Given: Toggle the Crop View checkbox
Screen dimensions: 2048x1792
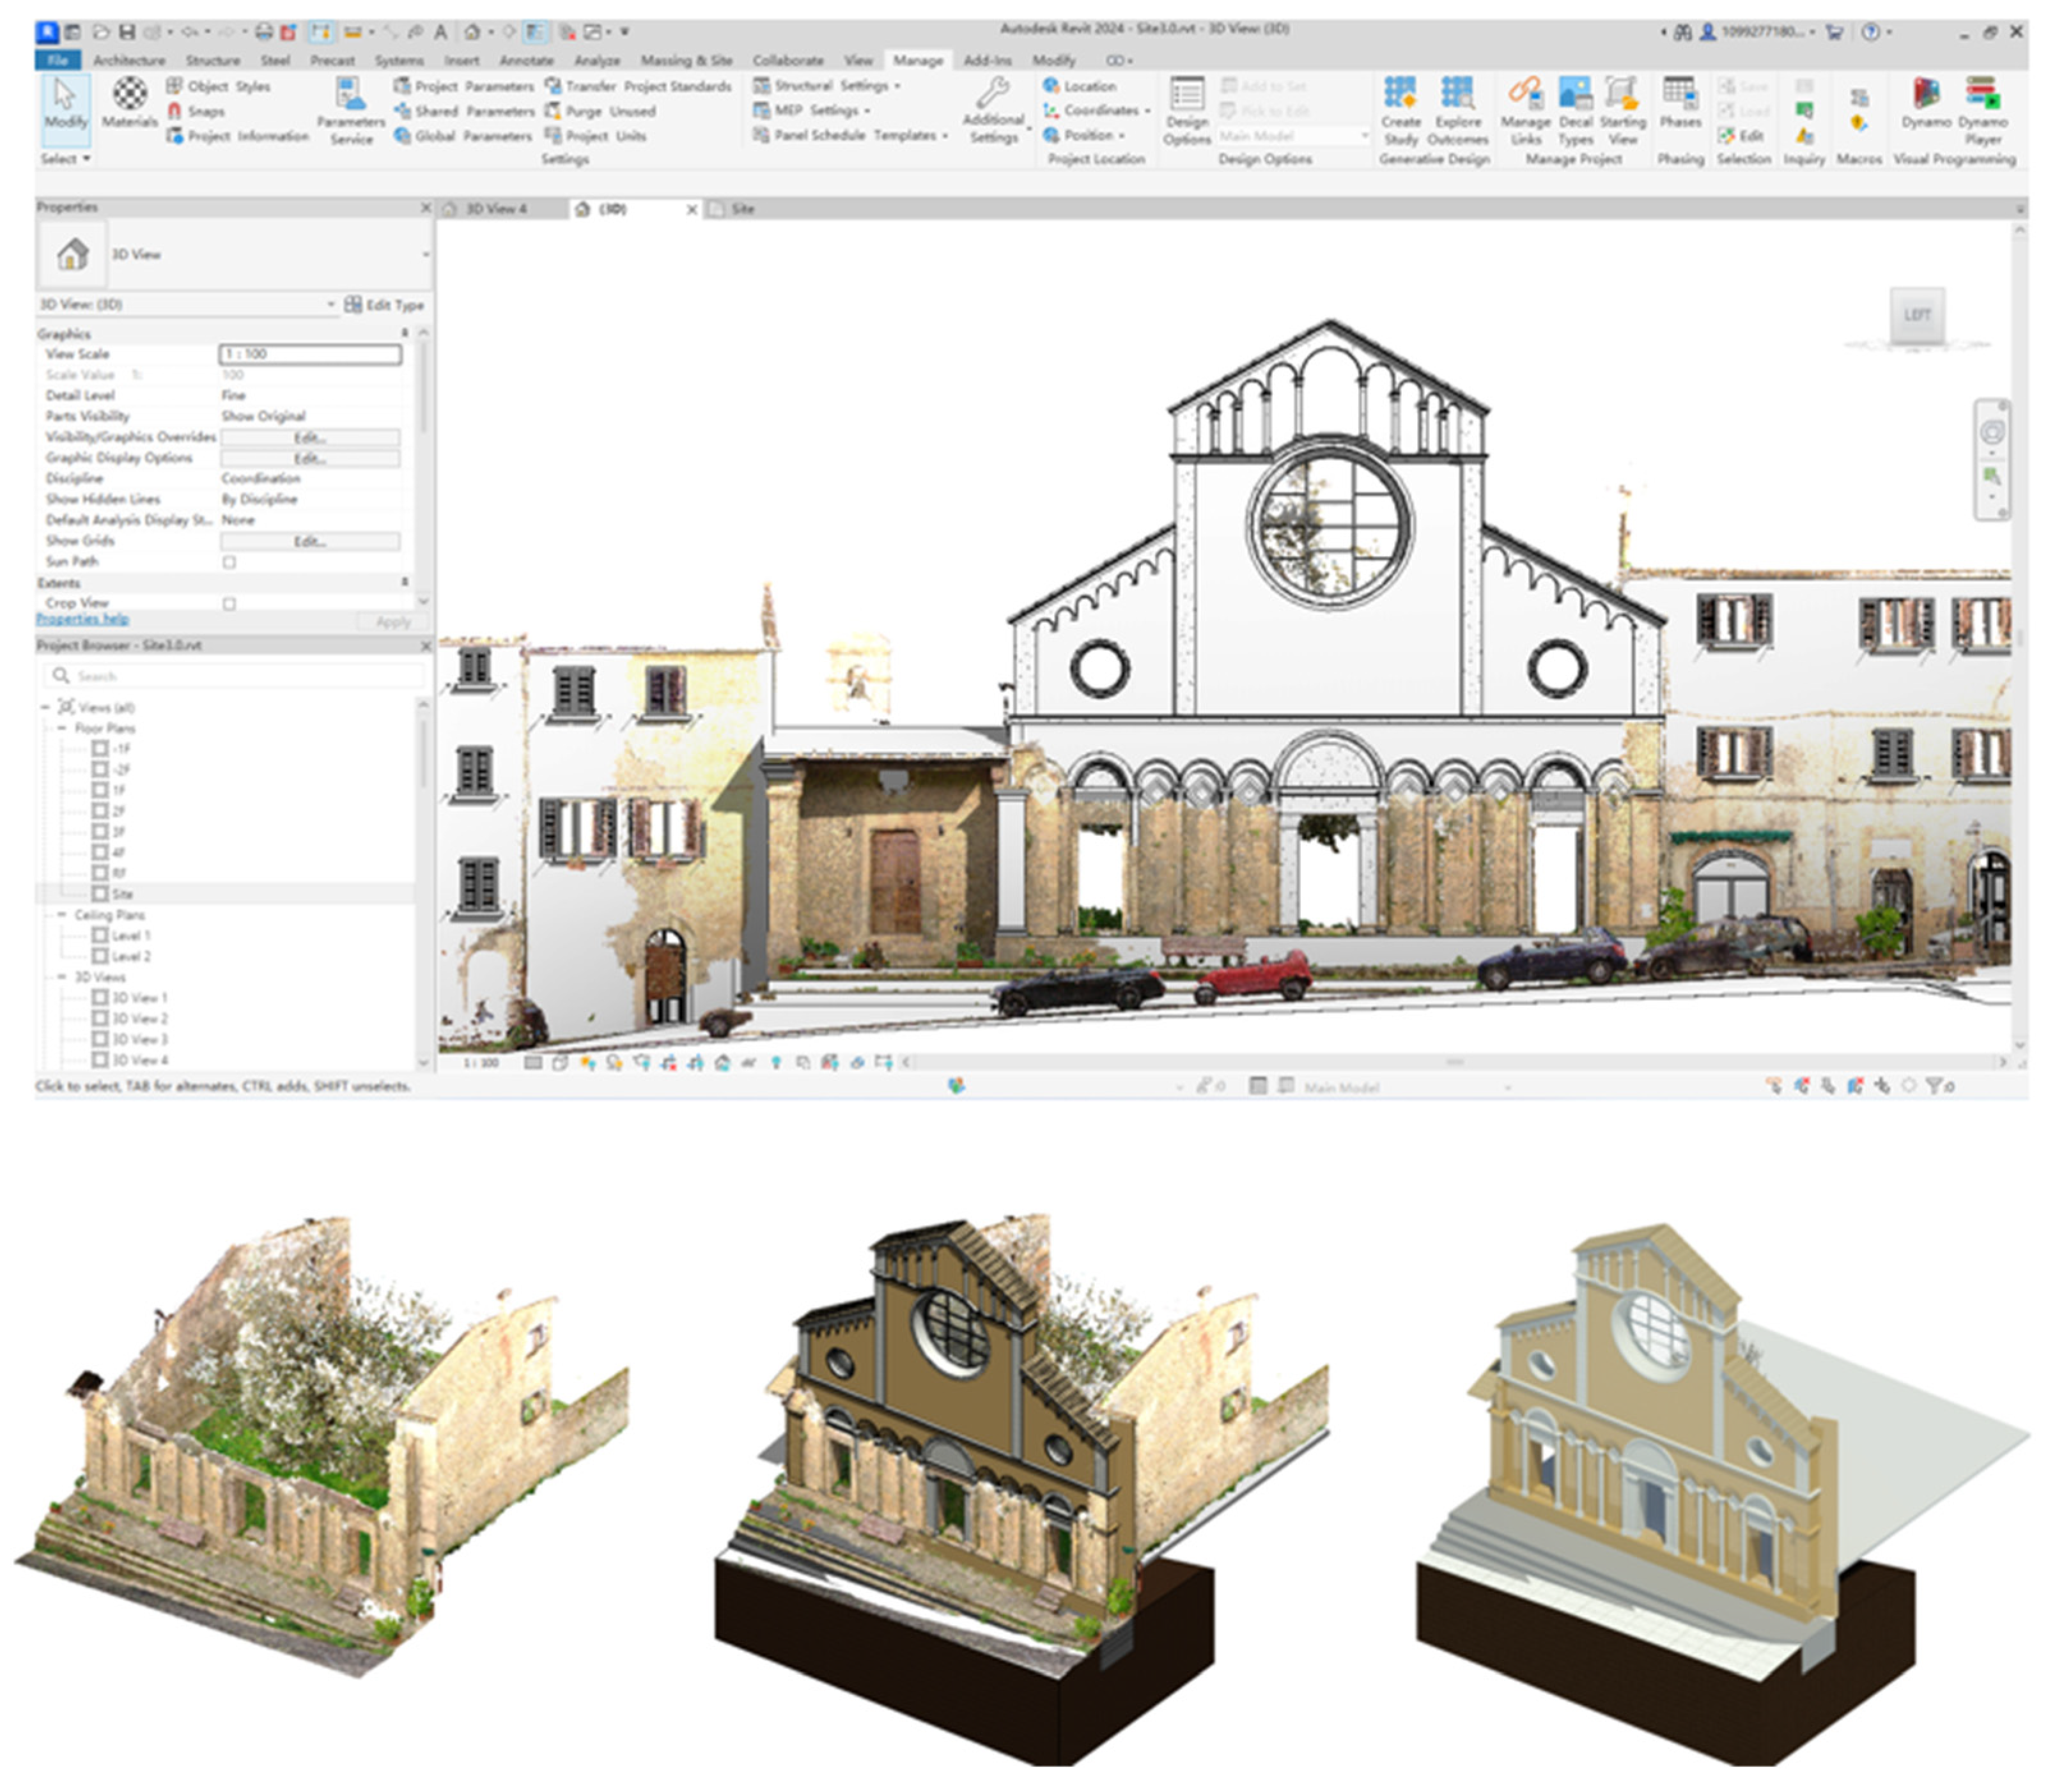Looking at the screenshot, I should pos(229,603).
